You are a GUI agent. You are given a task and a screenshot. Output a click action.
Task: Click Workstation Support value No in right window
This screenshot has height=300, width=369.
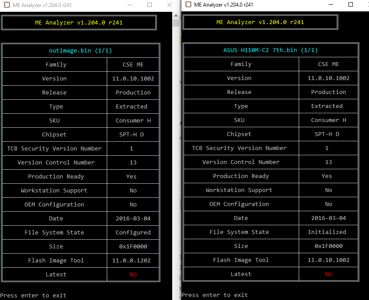pos(329,190)
